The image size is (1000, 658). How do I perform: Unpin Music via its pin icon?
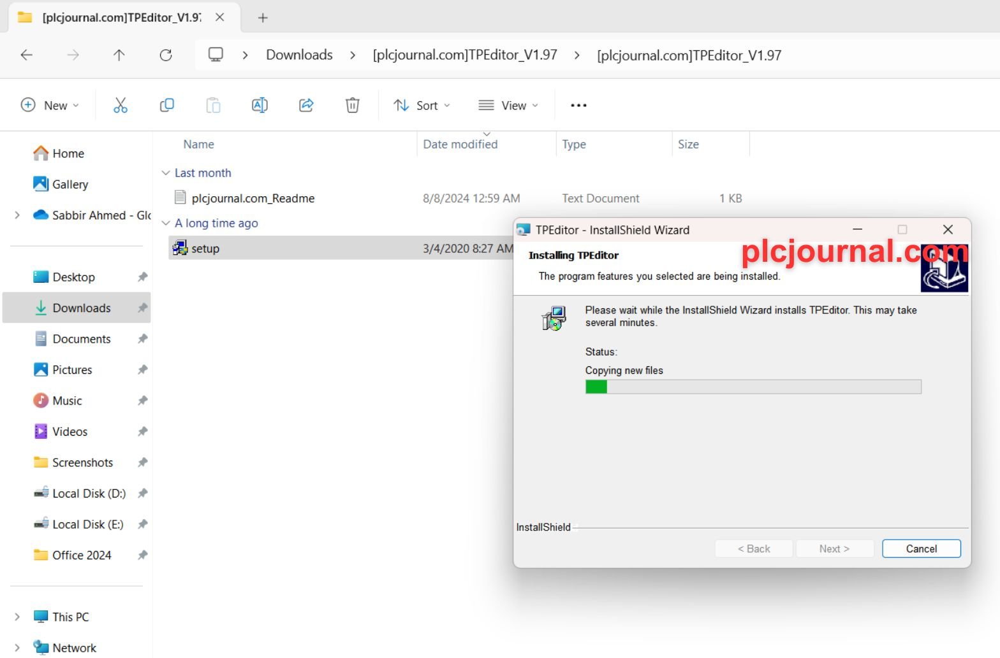tap(142, 401)
